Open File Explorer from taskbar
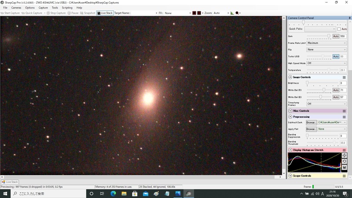 coord(124,194)
